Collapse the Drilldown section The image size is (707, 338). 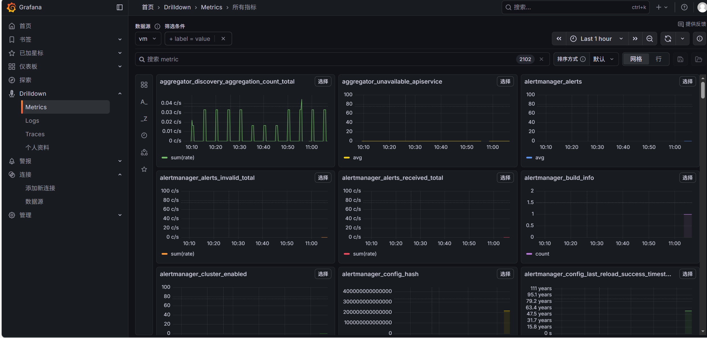(x=120, y=94)
